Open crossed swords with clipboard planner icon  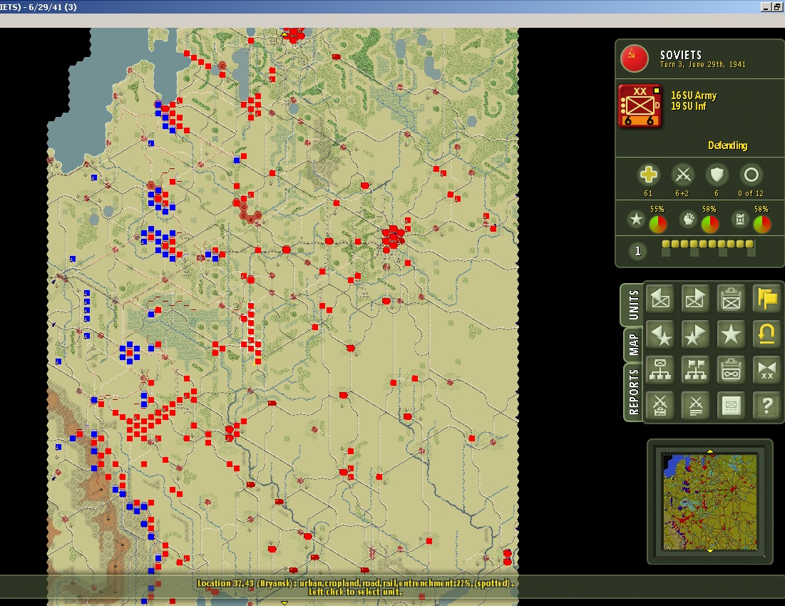coord(660,405)
